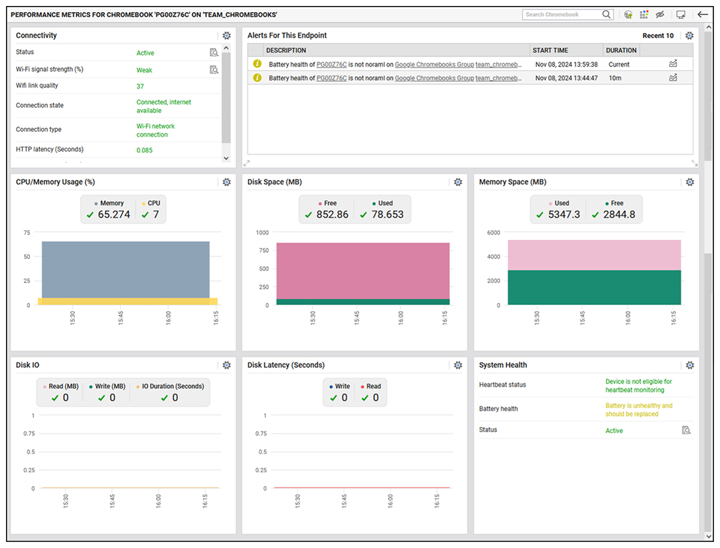The image size is (720, 548).
Task: Sort alerts by DESCRIPTION column header
Action: pyautogui.click(x=286, y=50)
